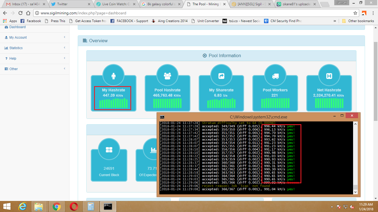The height and width of the screenshot is (212, 378).
Task: Click the My Sharerate share arrow icon
Action: pos(221,76)
